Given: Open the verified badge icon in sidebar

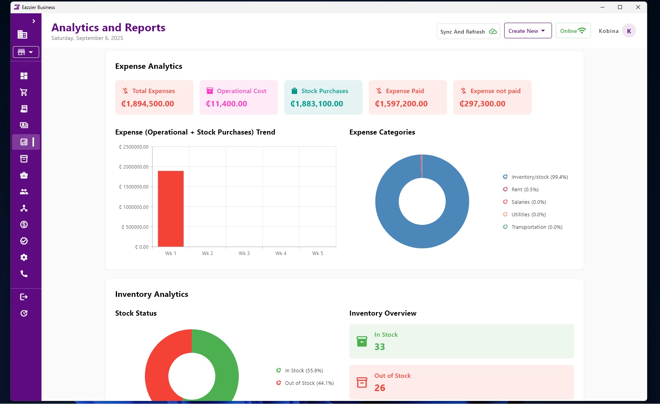Looking at the screenshot, I should point(24,241).
